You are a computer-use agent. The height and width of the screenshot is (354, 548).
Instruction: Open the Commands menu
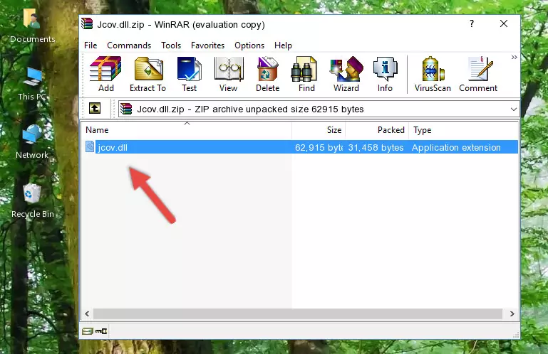[129, 45]
